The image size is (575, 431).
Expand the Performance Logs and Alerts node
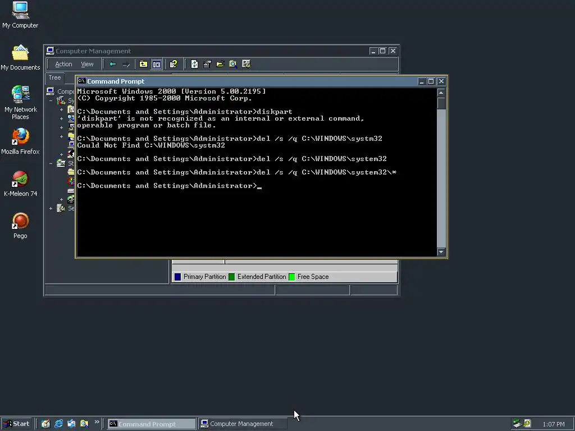(x=61, y=127)
